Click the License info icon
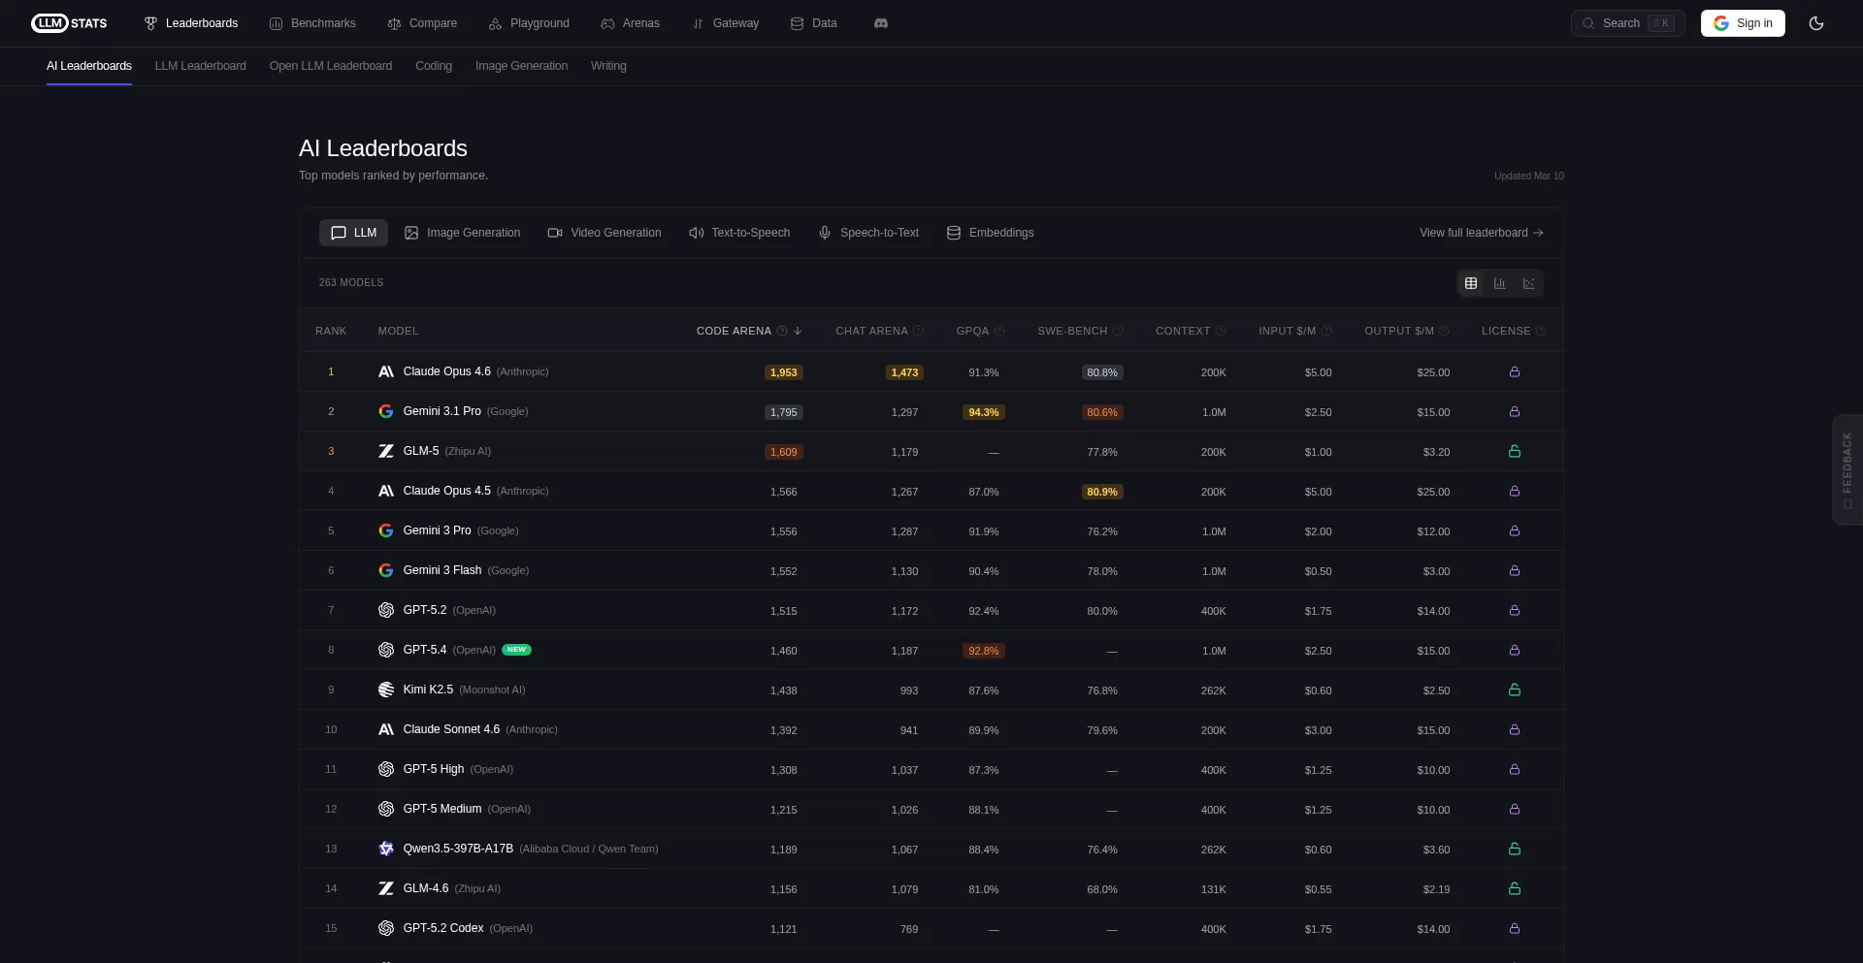 [1541, 331]
